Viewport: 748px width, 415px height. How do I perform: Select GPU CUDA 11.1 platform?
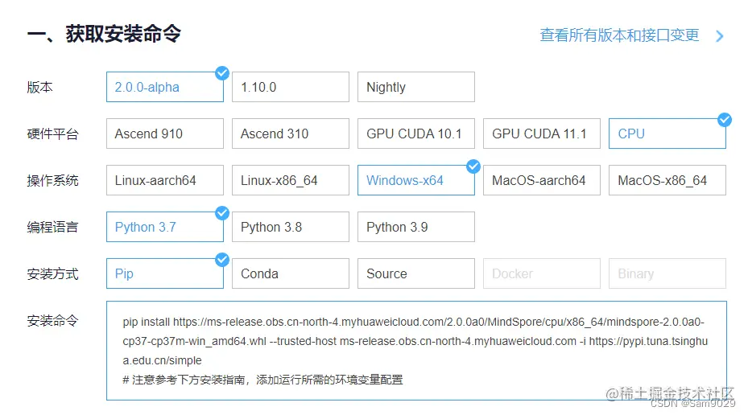pos(541,134)
